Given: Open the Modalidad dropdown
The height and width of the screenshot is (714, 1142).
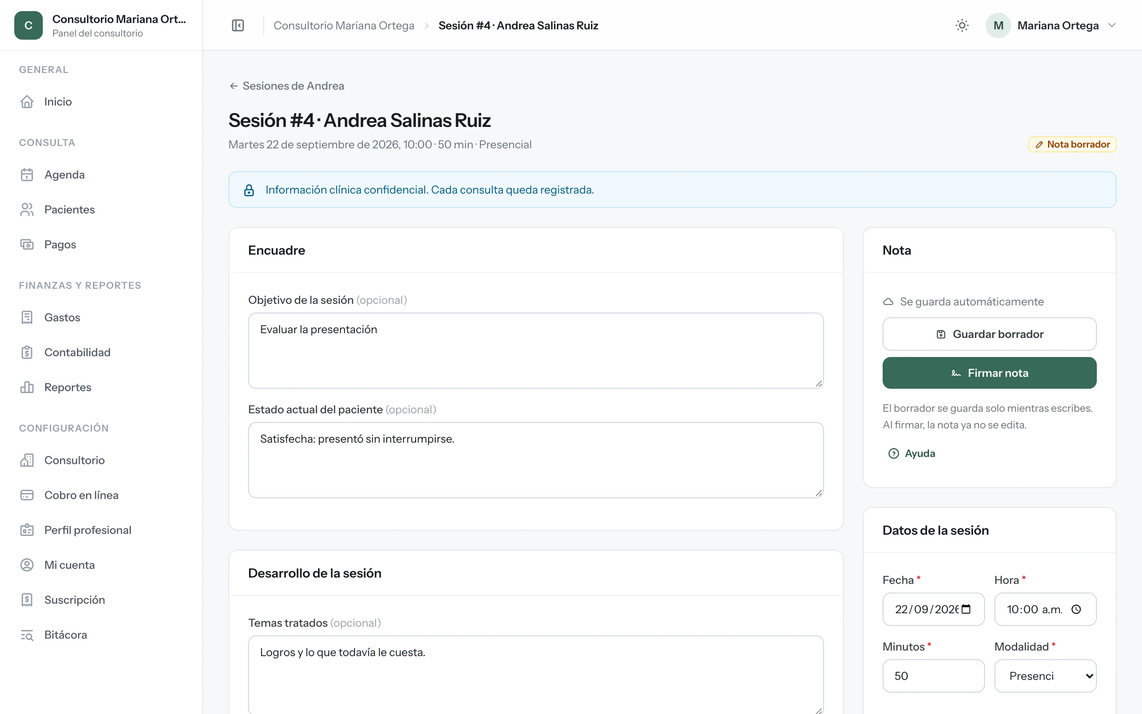Looking at the screenshot, I should coord(1045,676).
